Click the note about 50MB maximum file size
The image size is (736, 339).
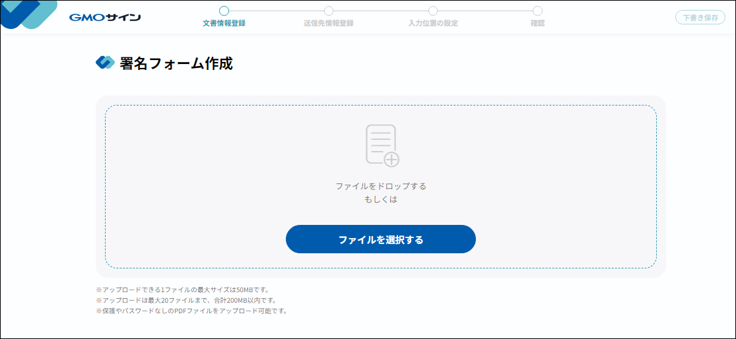pyautogui.click(x=183, y=290)
